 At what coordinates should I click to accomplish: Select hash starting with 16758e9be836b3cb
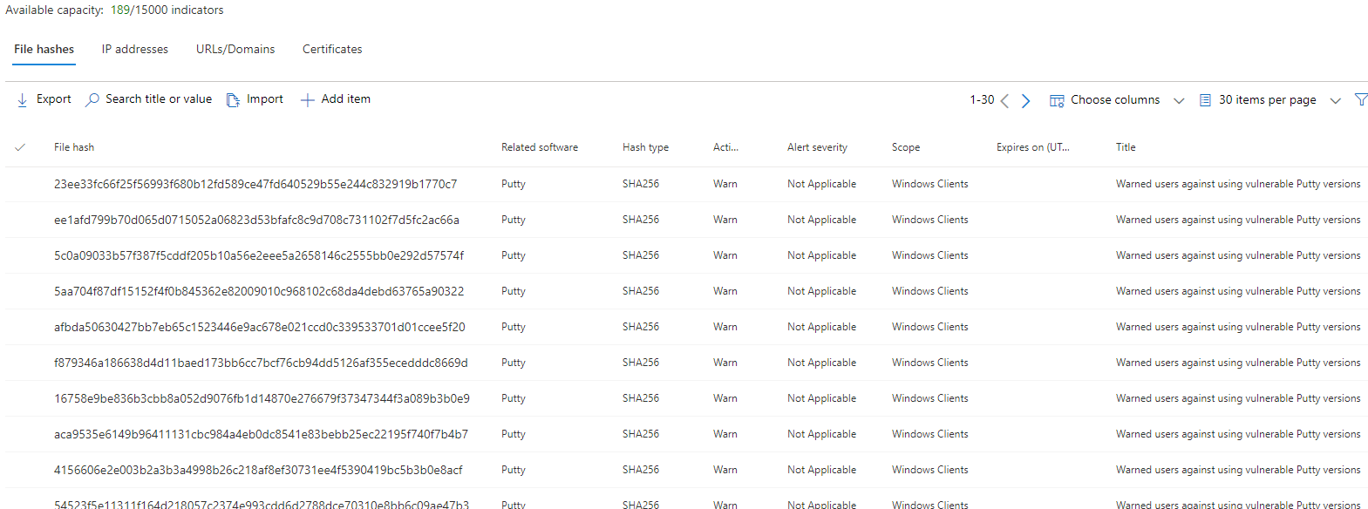coord(262,398)
